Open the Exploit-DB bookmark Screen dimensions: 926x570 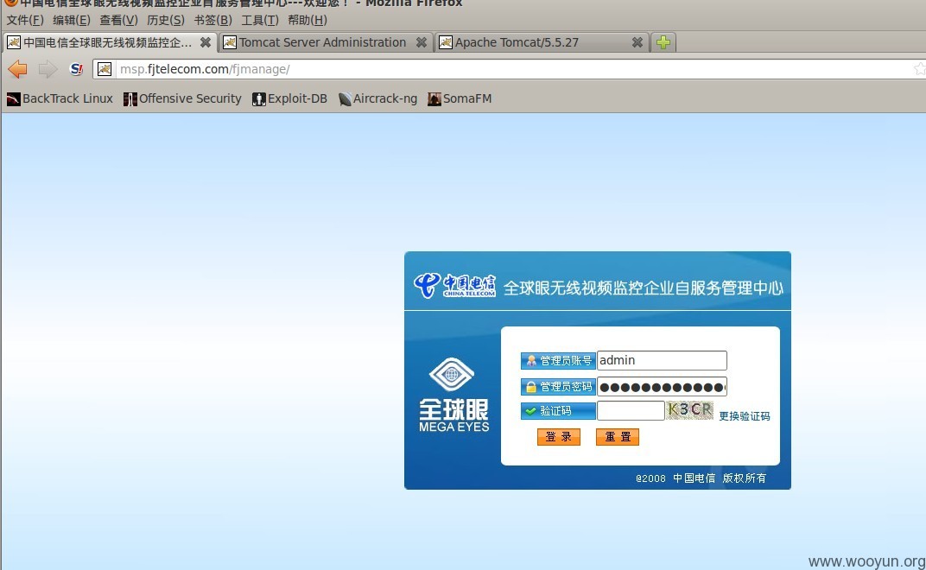[289, 98]
